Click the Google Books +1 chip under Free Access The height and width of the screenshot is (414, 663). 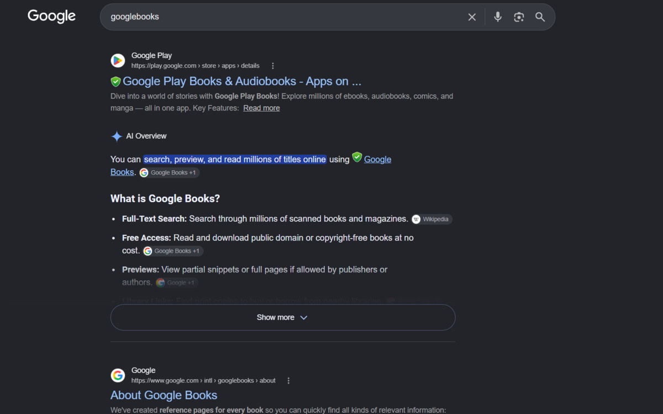(173, 251)
